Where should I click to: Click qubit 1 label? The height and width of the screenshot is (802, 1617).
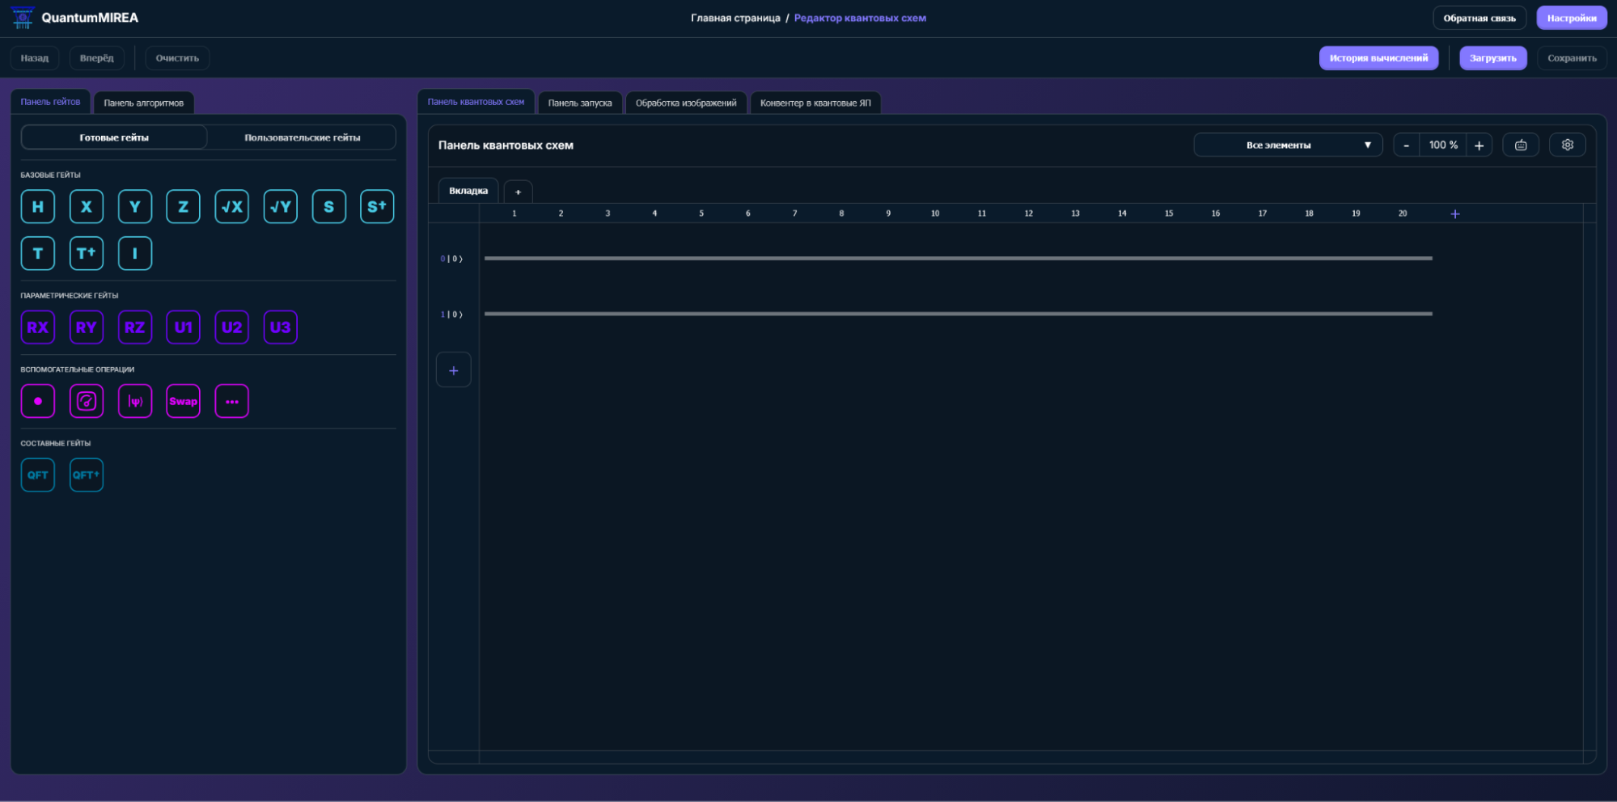pos(451,314)
